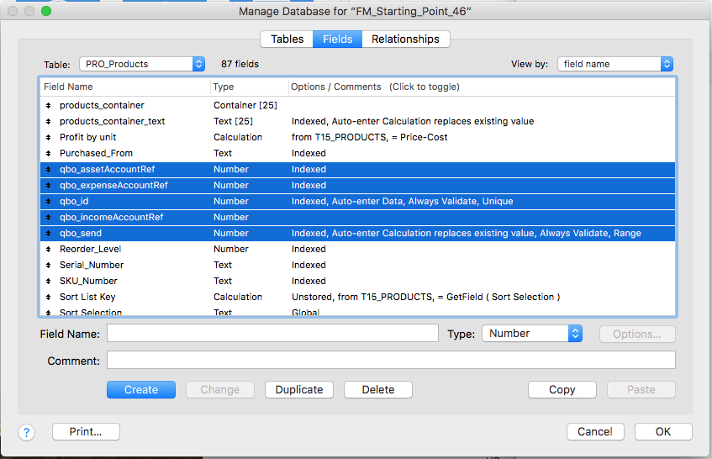Sort by the Field Name column header
Viewport: 712px width, 459px height.
click(125, 87)
